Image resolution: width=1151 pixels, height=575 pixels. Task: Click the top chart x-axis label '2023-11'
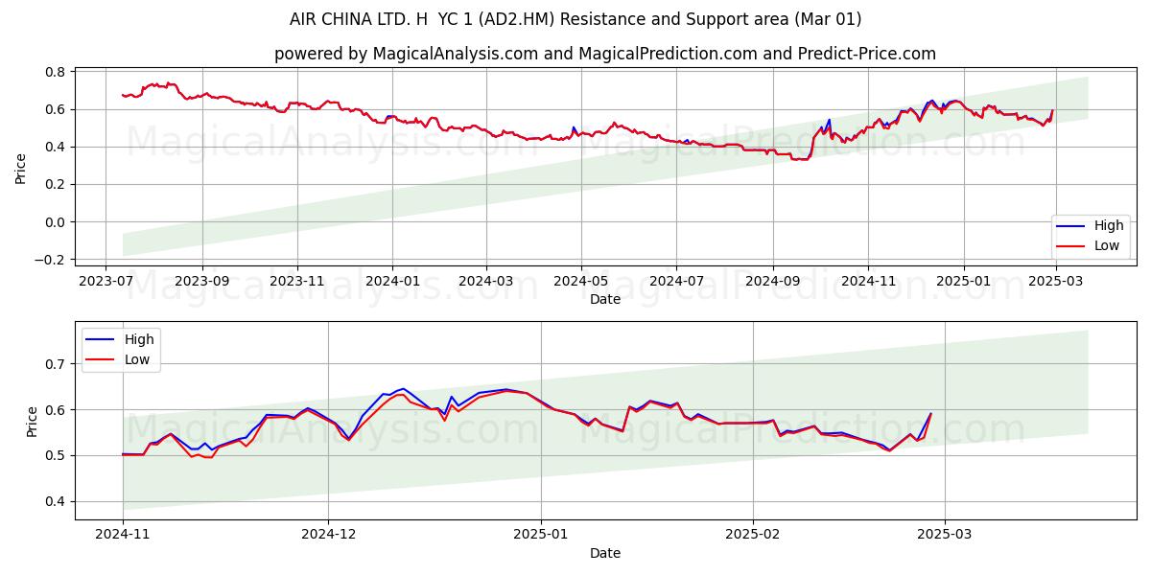297,282
